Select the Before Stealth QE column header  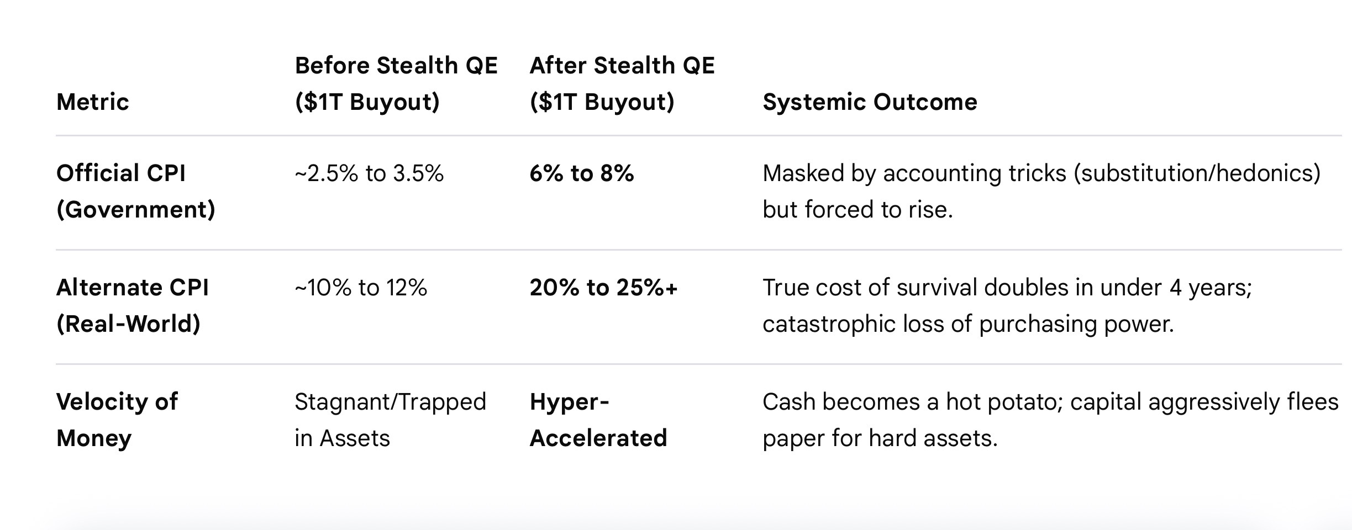396,83
